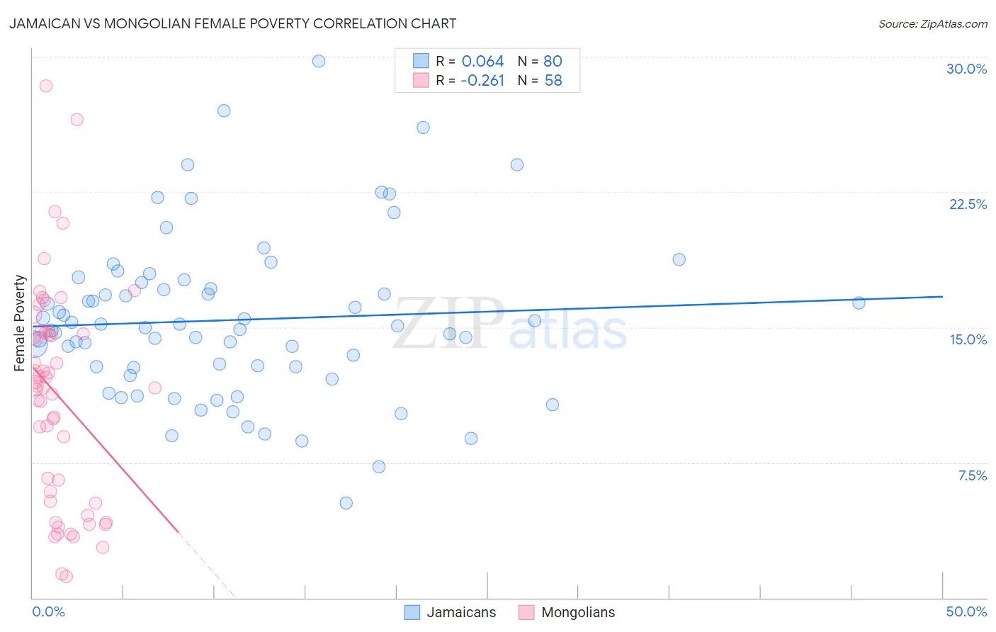Image resolution: width=996 pixels, height=632 pixels.
Task: Click the 7.5% y-axis label
Action: (972, 475)
